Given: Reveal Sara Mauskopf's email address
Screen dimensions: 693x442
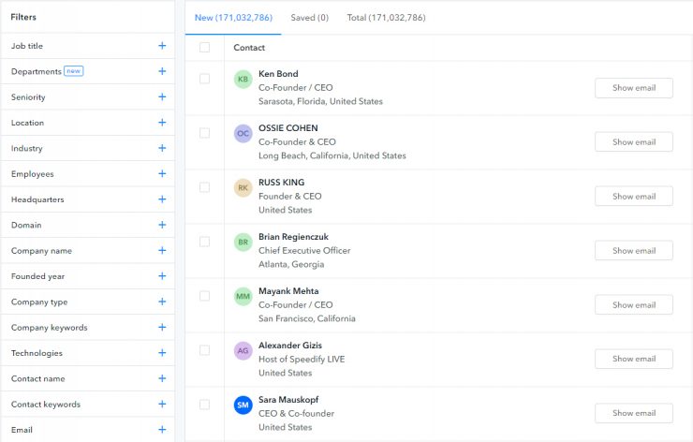Looking at the screenshot, I should 633,413.
